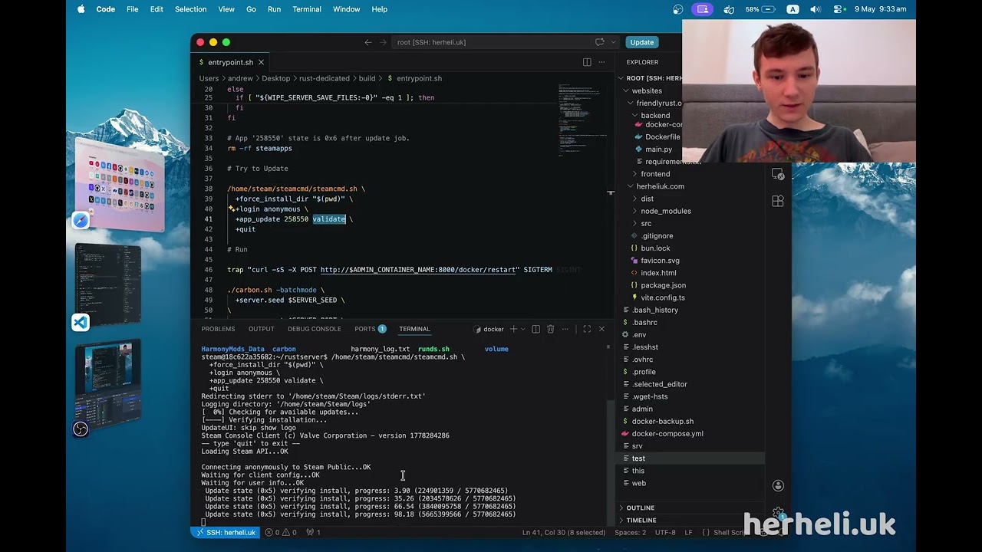Screen dimensions: 982x552
Task: Expand the OUTLINE section
Action: coord(640,508)
